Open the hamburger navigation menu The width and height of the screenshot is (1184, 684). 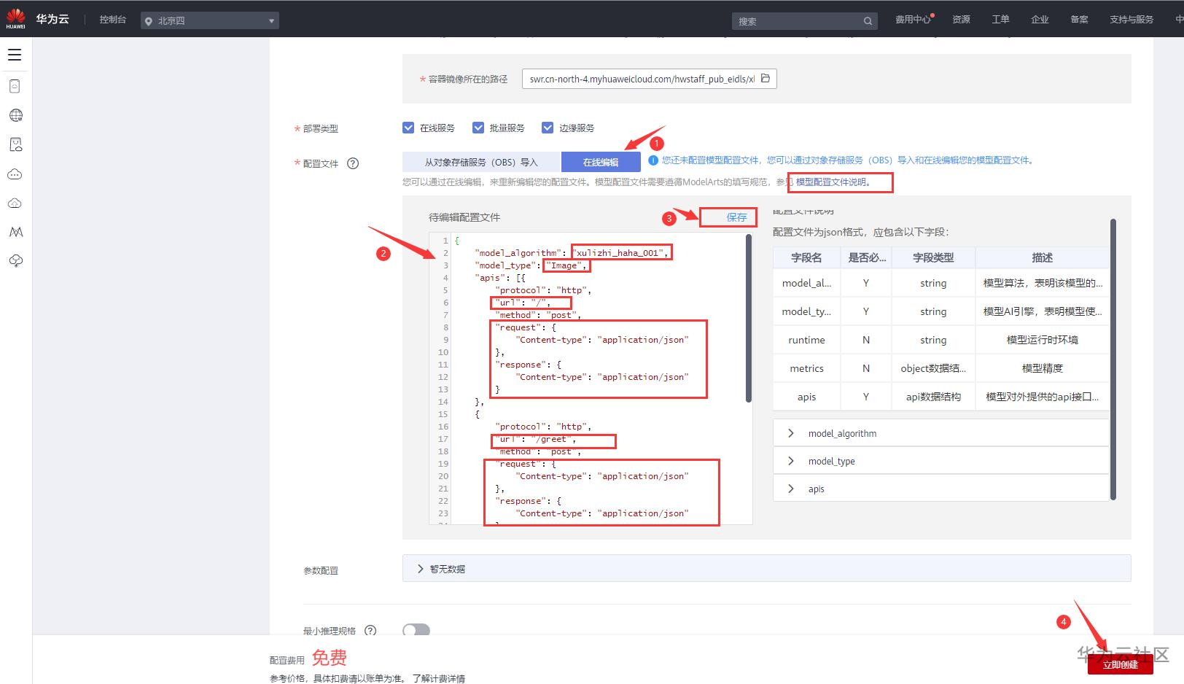click(x=15, y=55)
